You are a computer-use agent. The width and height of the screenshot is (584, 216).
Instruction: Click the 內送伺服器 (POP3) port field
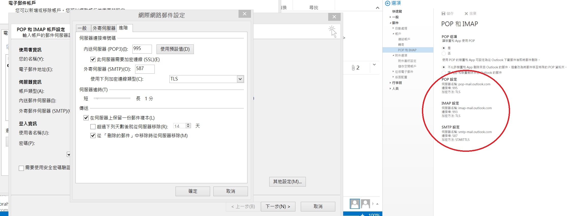click(x=142, y=49)
